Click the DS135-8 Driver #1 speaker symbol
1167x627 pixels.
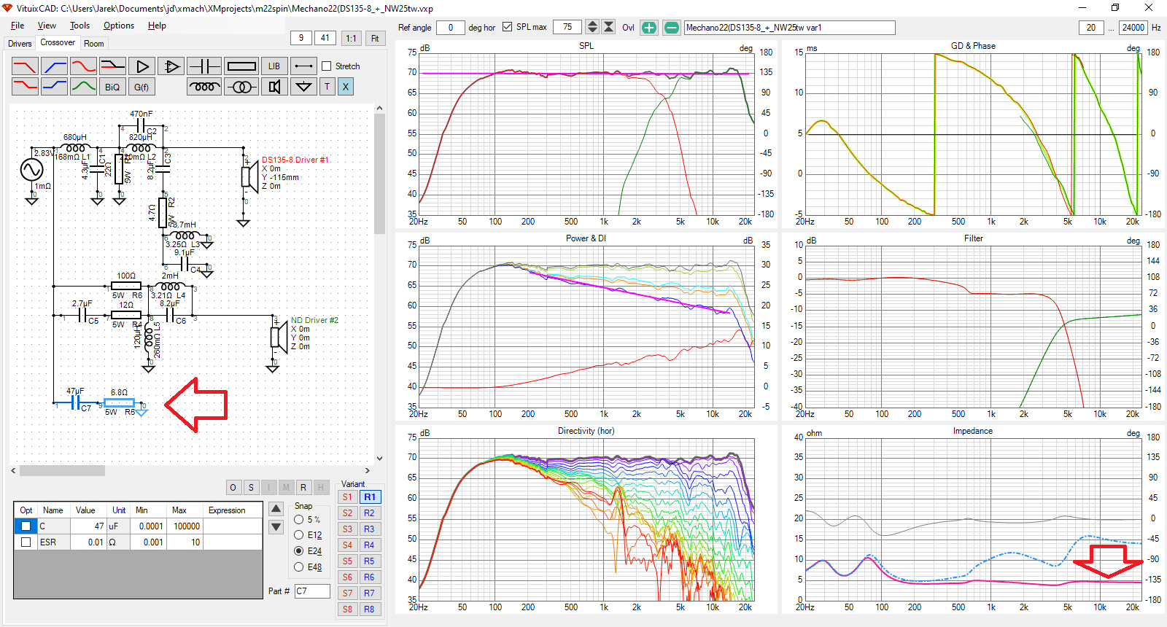249,176
